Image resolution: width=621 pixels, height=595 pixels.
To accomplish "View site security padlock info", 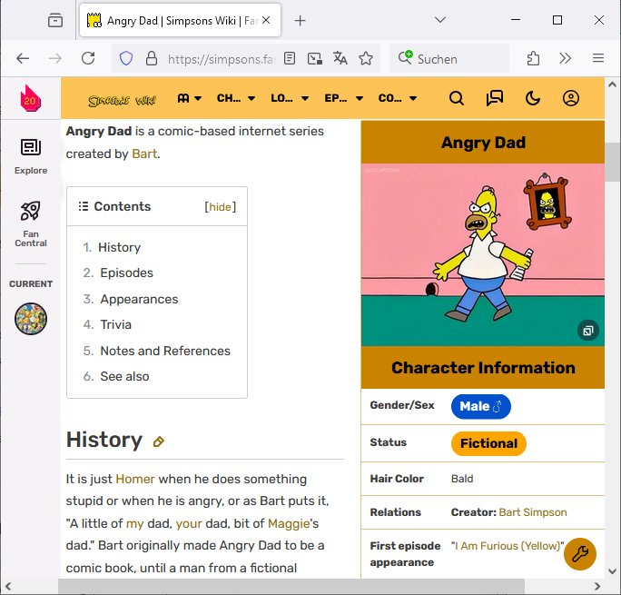I will click(152, 59).
